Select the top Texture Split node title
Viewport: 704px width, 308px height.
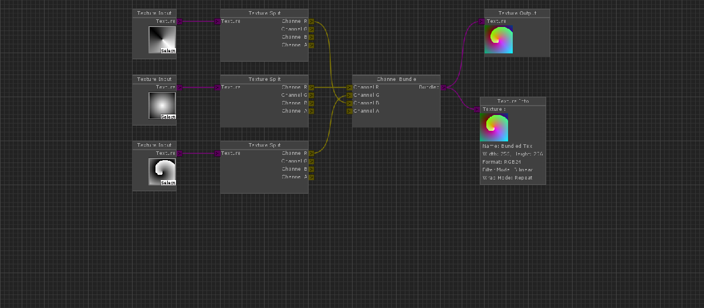pos(265,13)
